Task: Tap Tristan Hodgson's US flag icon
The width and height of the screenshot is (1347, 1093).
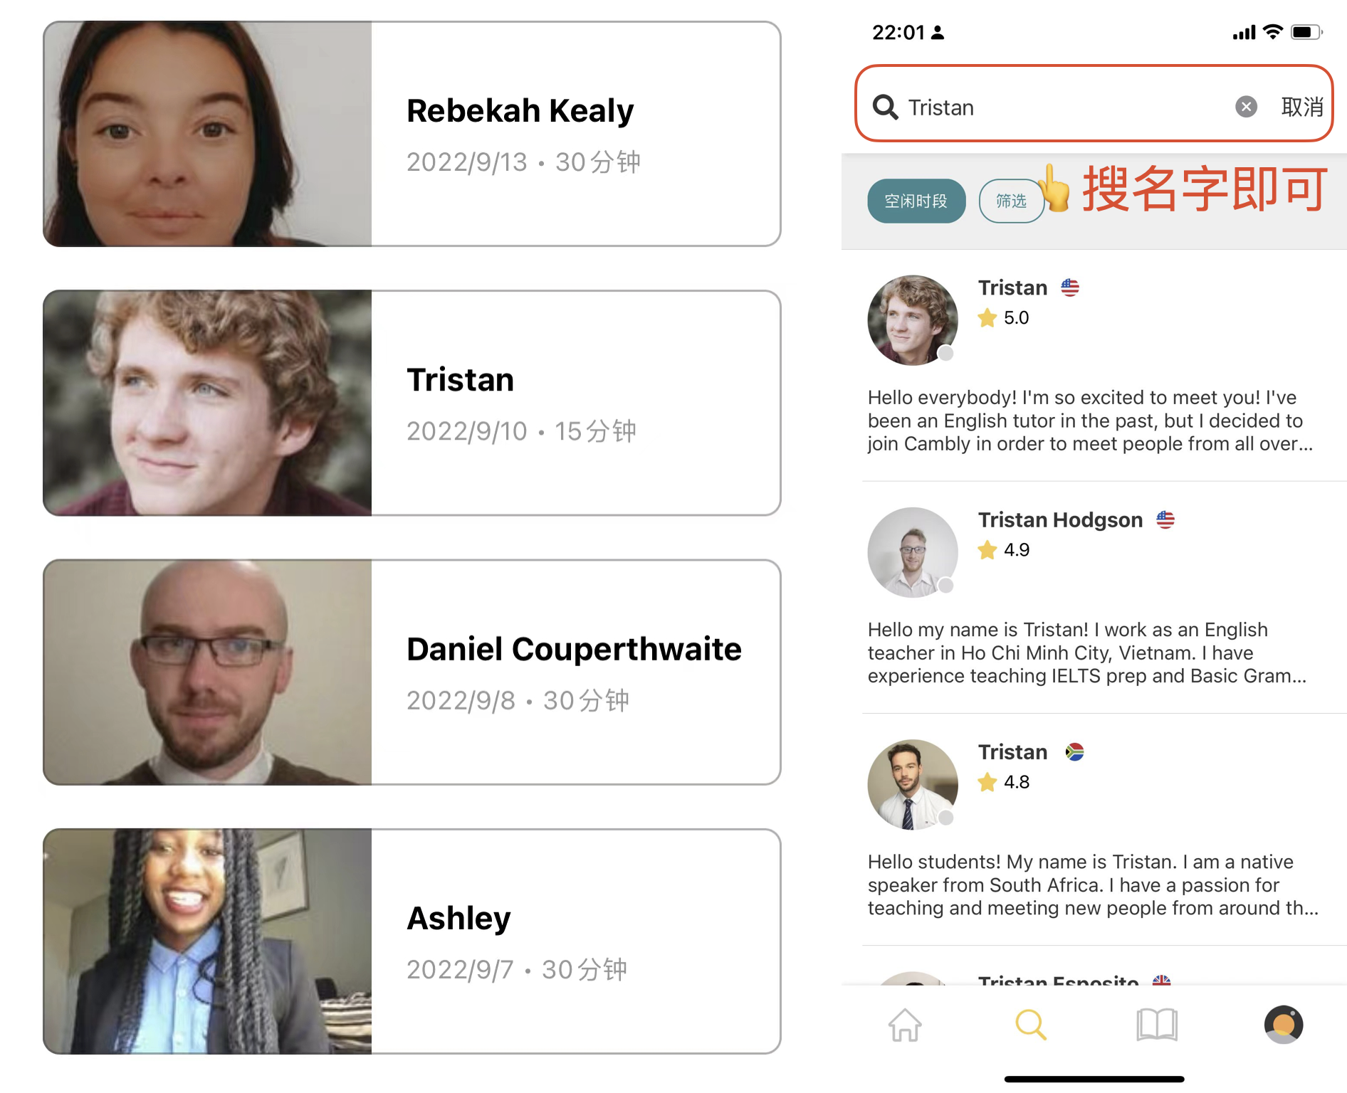Action: point(1165,519)
